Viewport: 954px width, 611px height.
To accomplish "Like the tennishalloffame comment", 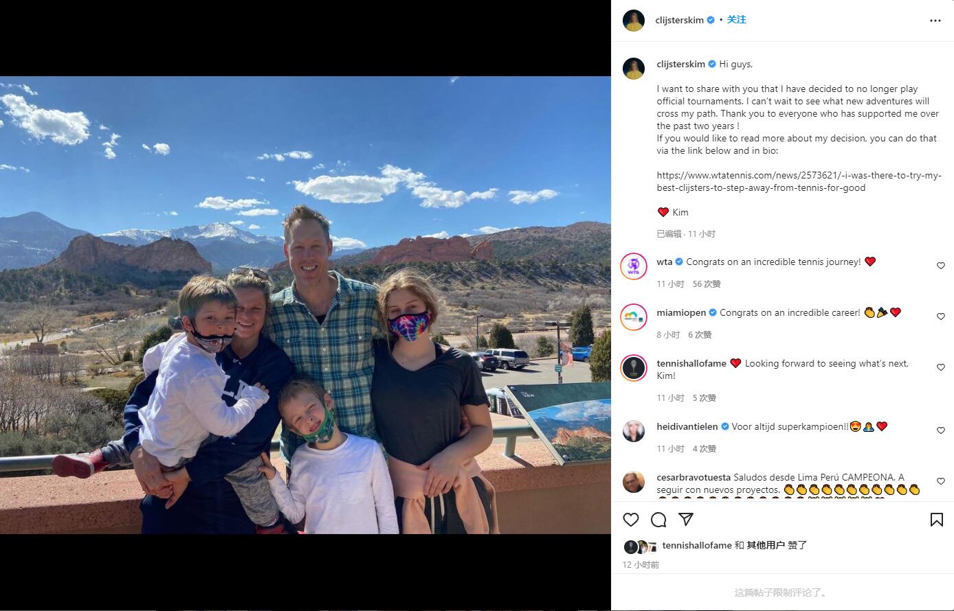I will point(941,367).
